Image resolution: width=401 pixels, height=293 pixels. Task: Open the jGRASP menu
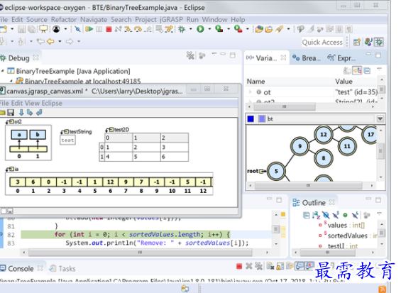171,20
